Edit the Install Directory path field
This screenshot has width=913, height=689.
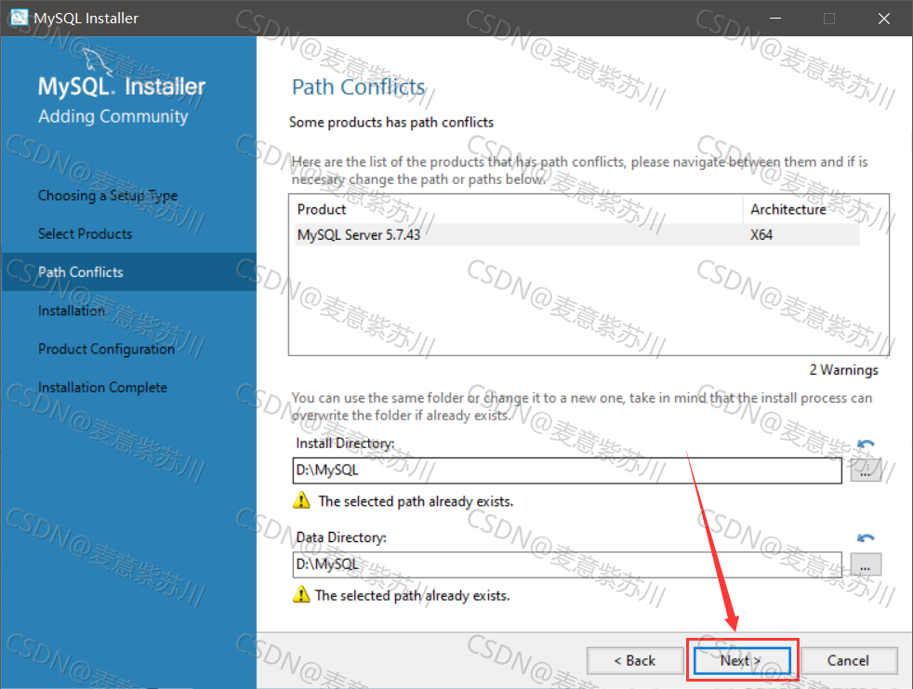coord(567,470)
